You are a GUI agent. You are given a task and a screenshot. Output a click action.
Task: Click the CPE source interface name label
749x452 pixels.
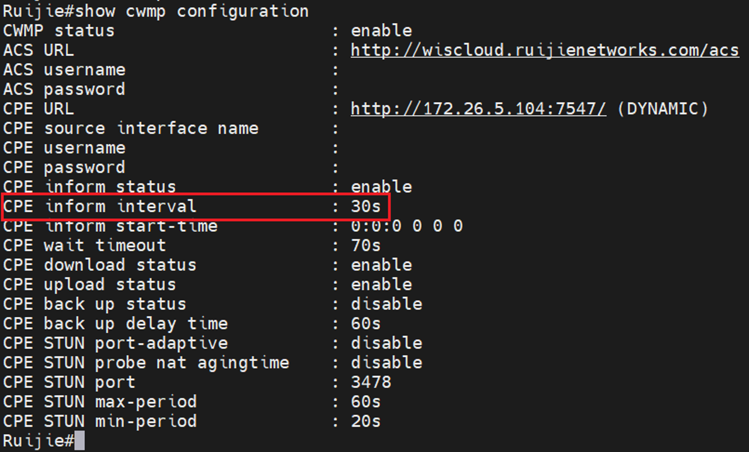click(131, 128)
